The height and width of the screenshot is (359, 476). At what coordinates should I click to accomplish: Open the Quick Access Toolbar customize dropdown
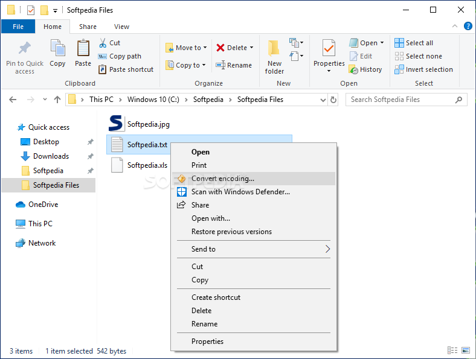tap(55, 11)
